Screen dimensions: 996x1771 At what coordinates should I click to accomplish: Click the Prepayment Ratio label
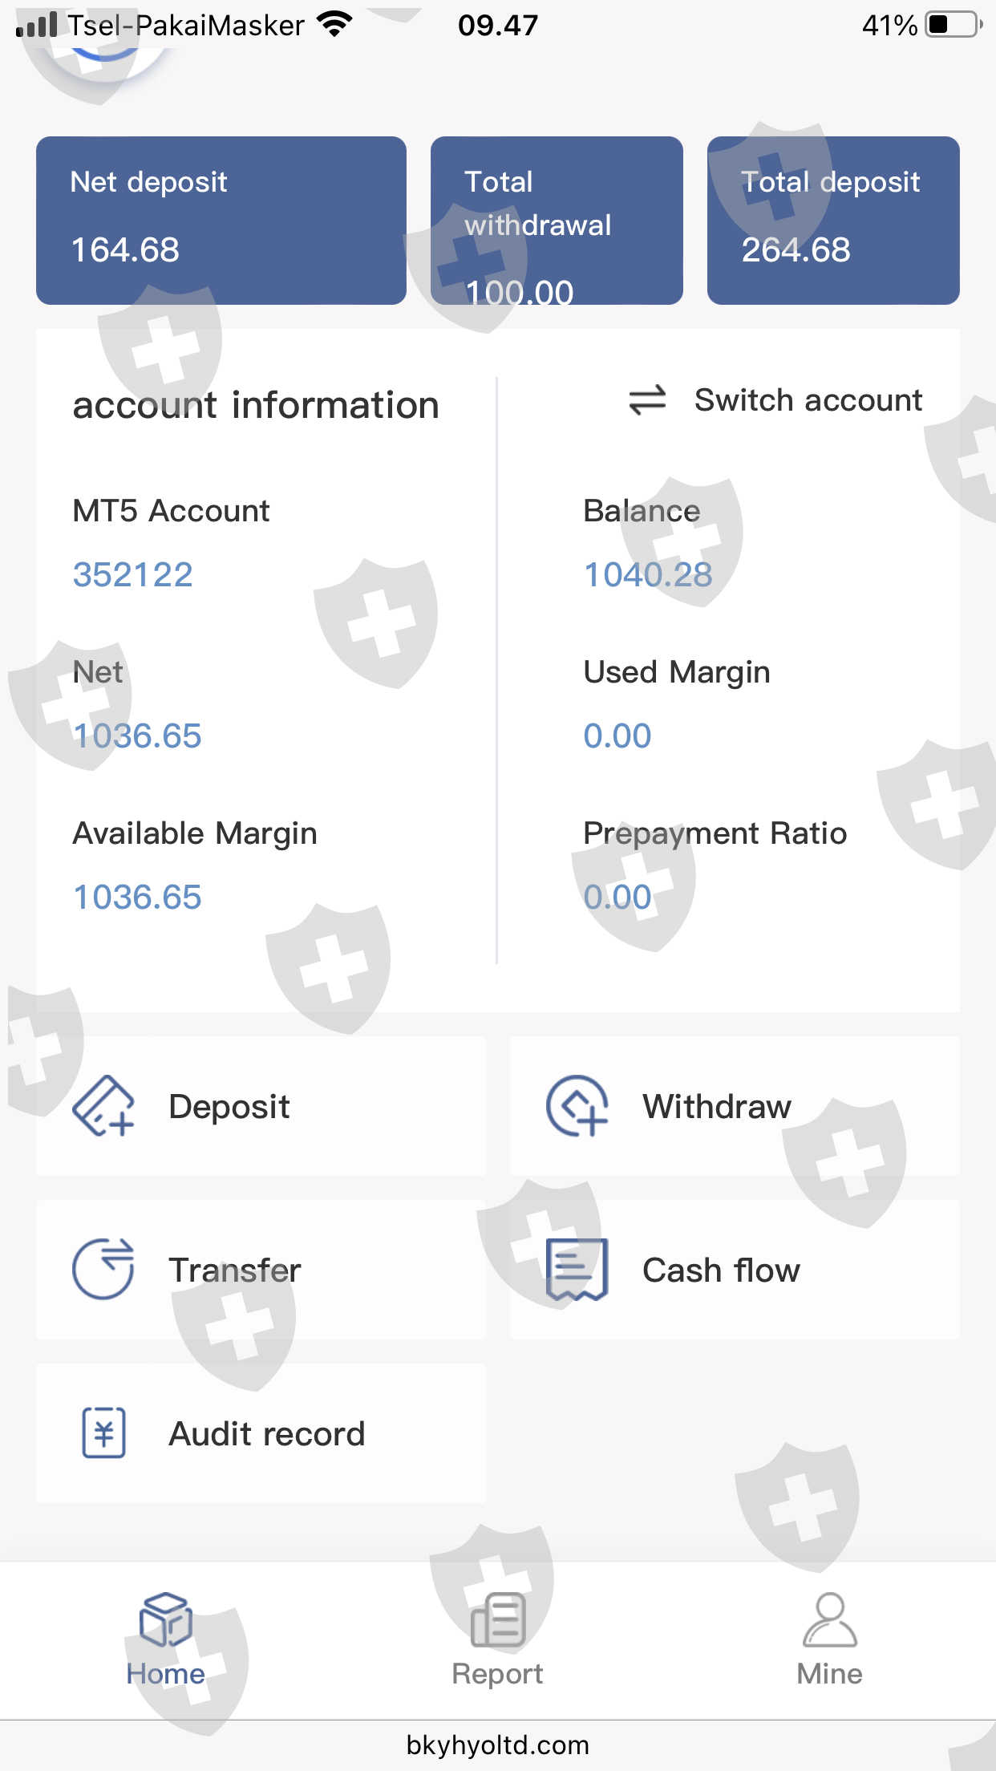[715, 833]
